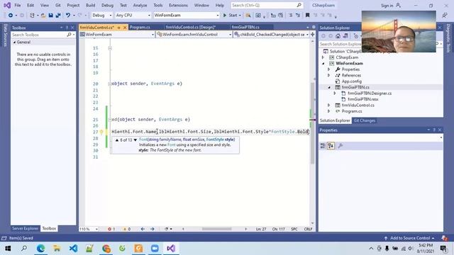This screenshot has height=255, width=454.
Task: Click the Undo toolbar icon
Action: [68, 16]
